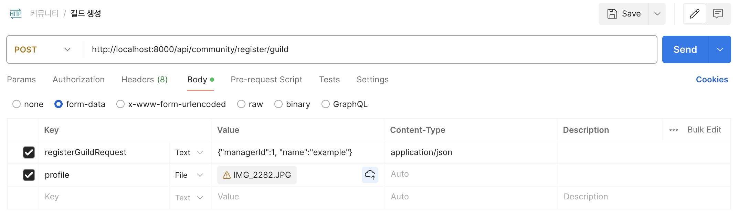Click the pencil edit icon

(x=695, y=14)
